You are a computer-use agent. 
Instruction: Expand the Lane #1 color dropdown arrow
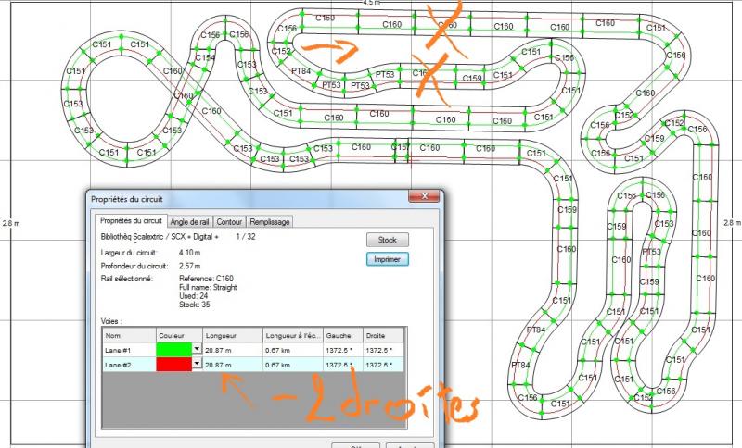(x=197, y=350)
